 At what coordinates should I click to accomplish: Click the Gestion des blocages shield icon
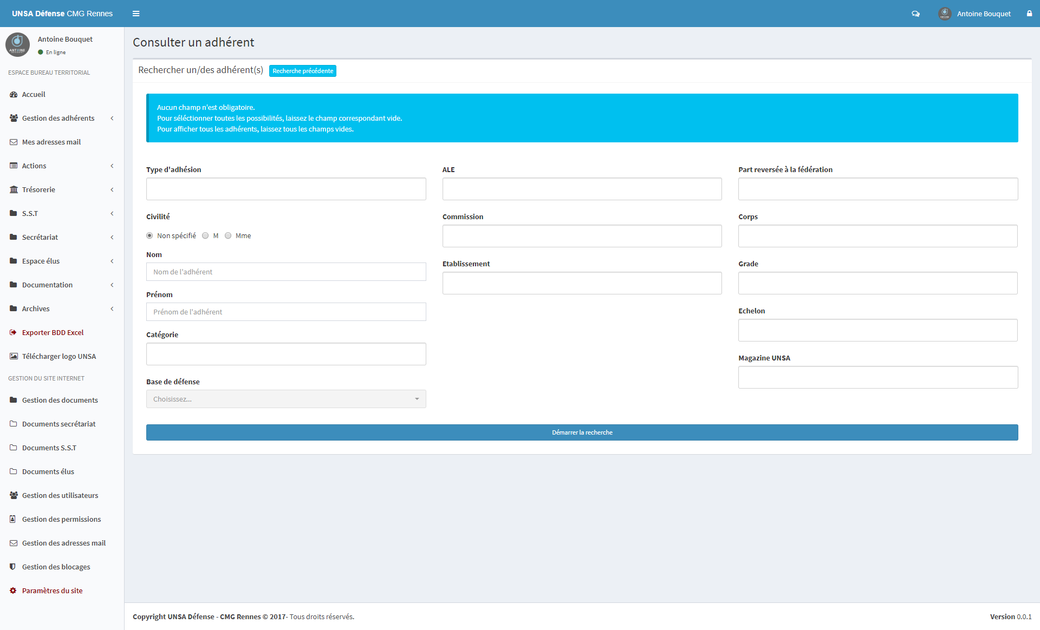pos(13,567)
